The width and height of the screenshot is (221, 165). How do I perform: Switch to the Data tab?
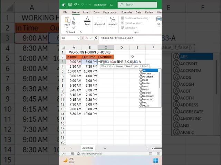coord(138,12)
